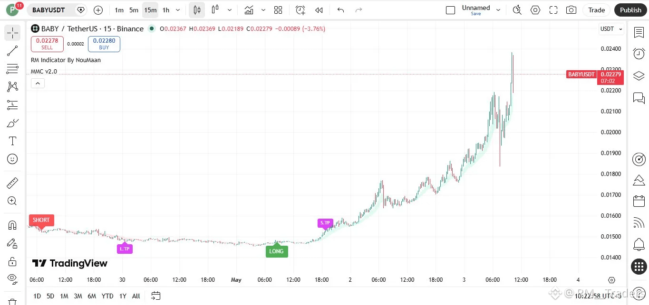Screen dimensions: 649x305
Task: Open the emoji icons tool
Action: (x=12, y=159)
